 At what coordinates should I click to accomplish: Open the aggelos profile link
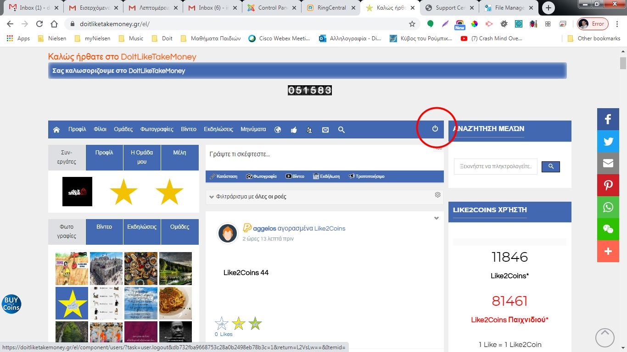pyautogui.click(x=264, y=228)
